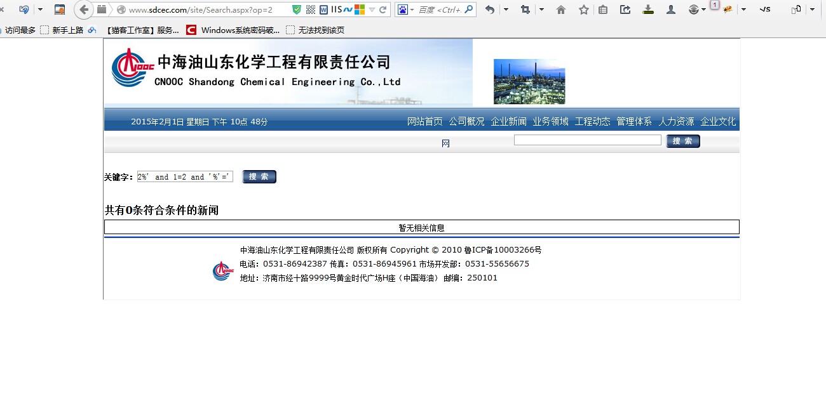
Task: Open 人力资源 navigation item
Action: [676, 122]
